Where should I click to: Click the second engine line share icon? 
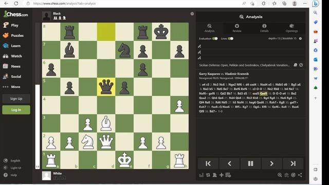199,52
